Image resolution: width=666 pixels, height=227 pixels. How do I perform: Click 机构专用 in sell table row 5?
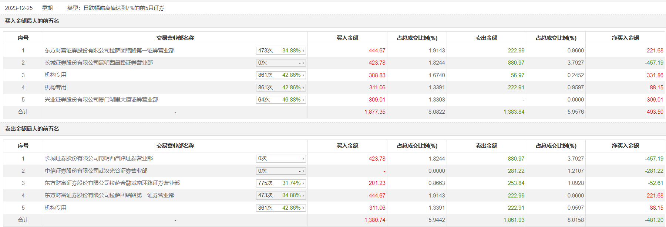pos(55,208)
